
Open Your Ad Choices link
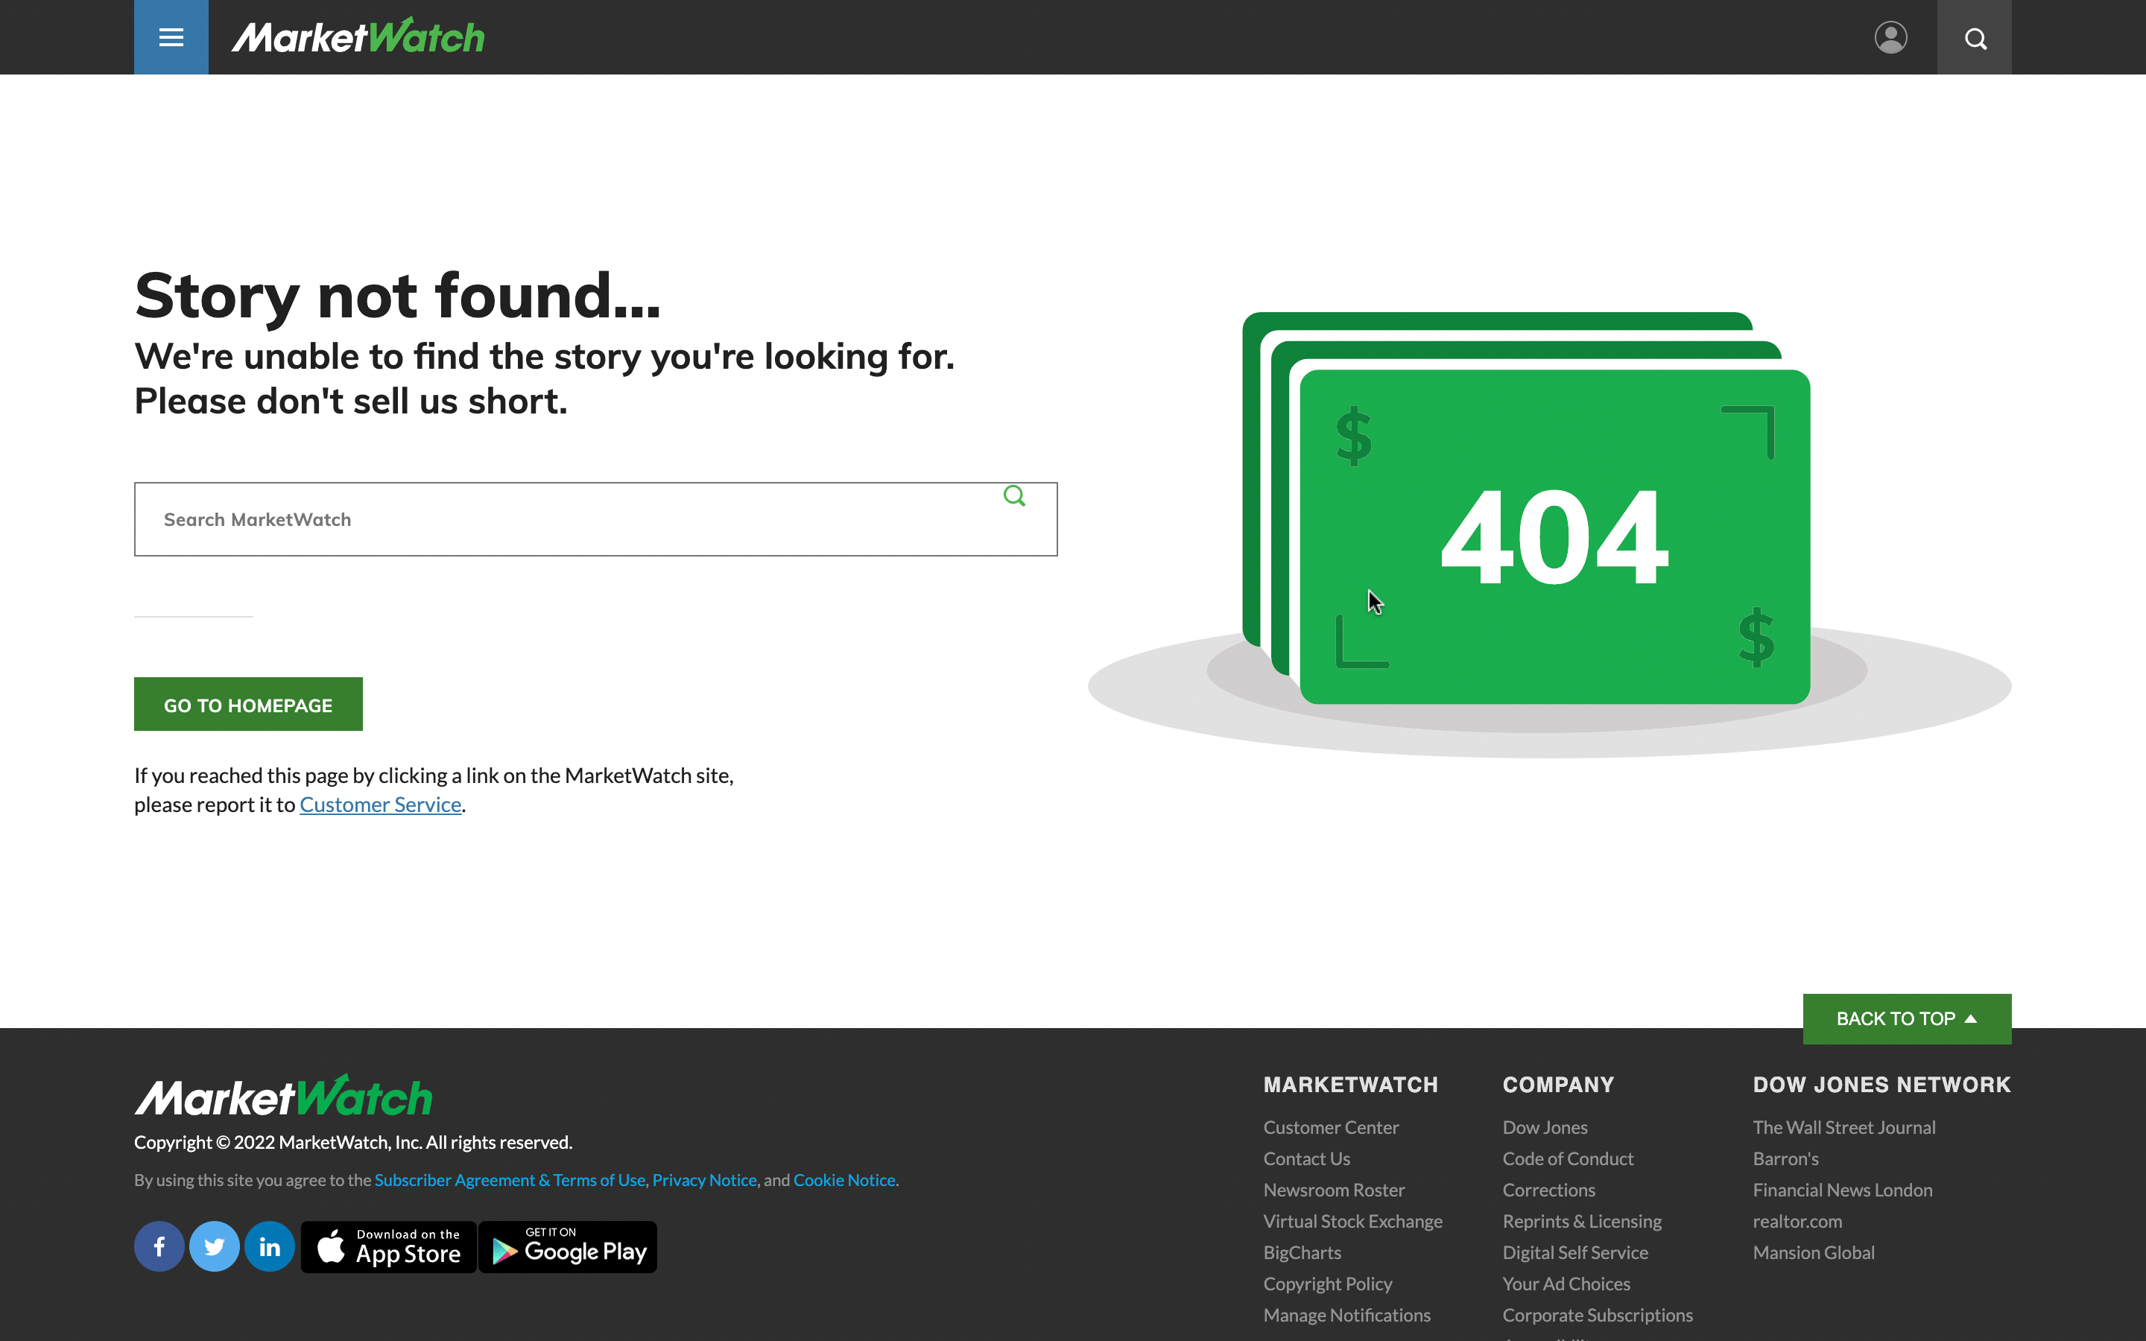[1566, 1284]
